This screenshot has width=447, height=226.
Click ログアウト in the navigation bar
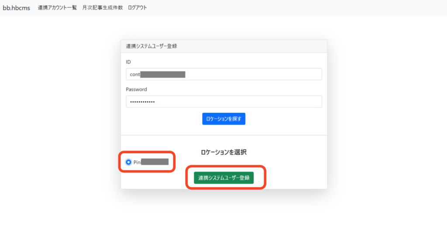(137, 8)
